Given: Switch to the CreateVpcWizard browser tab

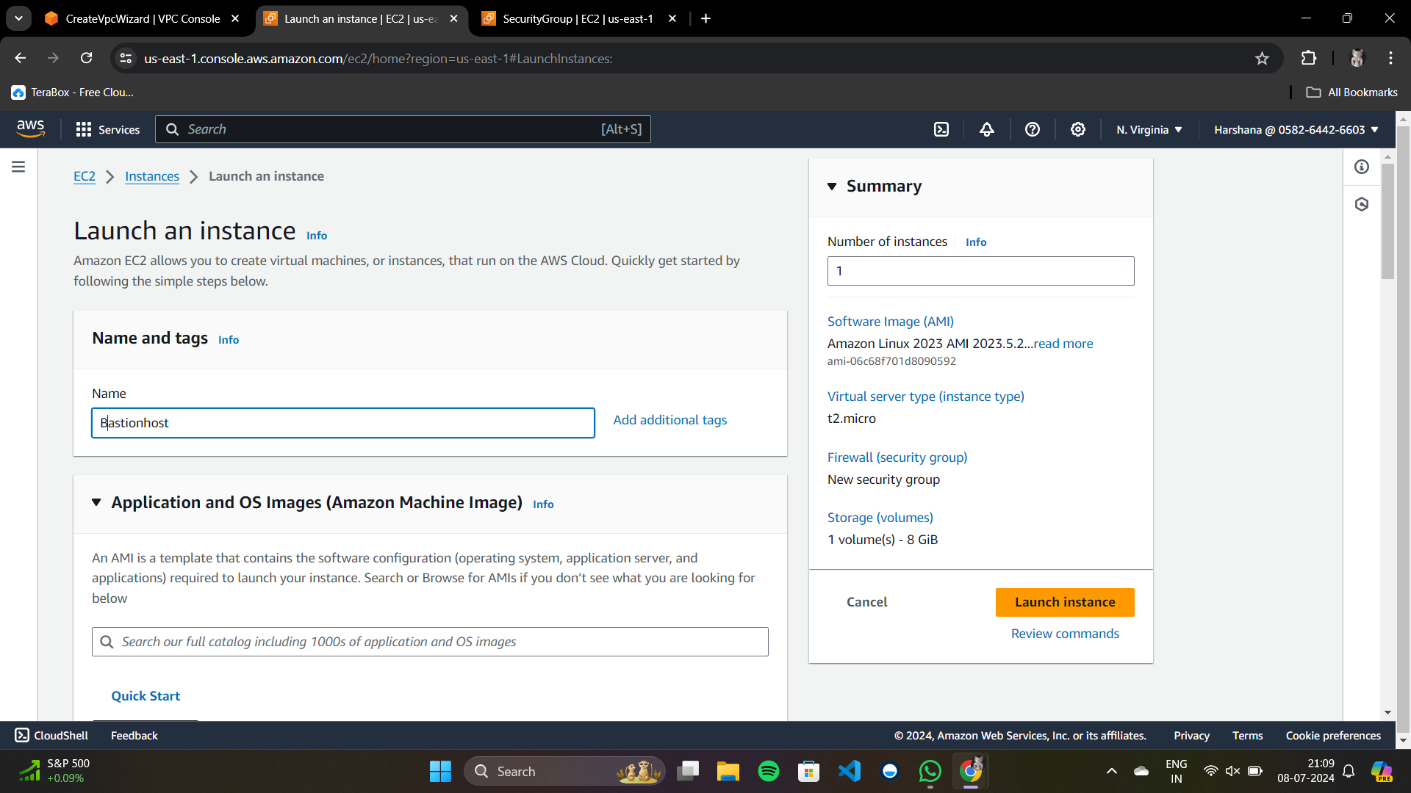Looking at the screenshot, I should pyautogui.click(x=143, y=18).
